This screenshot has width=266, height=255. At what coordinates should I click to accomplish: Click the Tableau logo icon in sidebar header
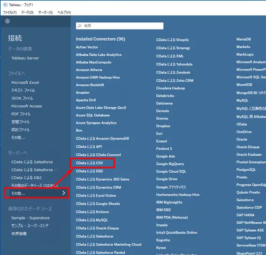point(8,21)
